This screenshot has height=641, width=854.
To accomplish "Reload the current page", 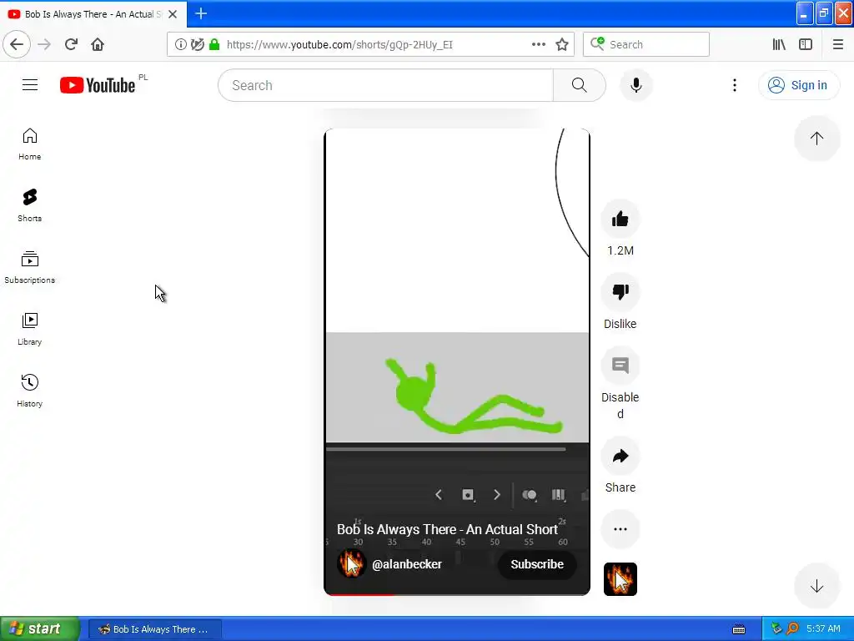I will [x=71, y=44].
